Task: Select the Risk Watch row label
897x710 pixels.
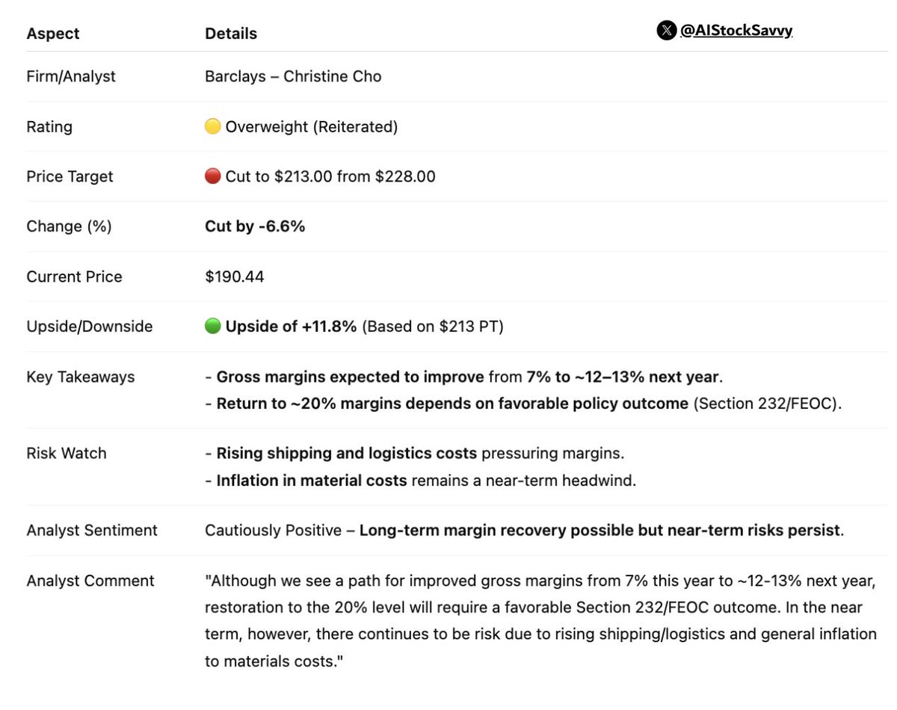Action: [67, 453]
